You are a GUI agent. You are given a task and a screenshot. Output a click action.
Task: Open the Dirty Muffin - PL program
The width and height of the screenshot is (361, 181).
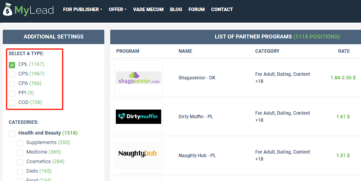tap(196, 116)
